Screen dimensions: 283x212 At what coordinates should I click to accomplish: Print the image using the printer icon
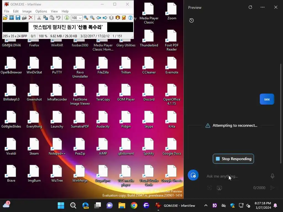[24, 18]
